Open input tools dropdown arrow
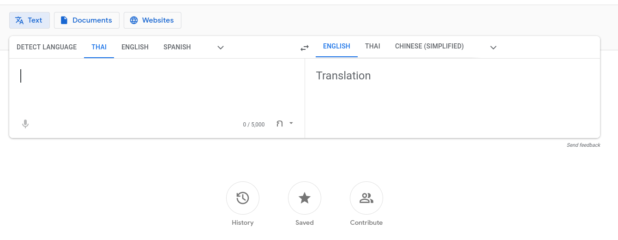 (x=291, y=123)
